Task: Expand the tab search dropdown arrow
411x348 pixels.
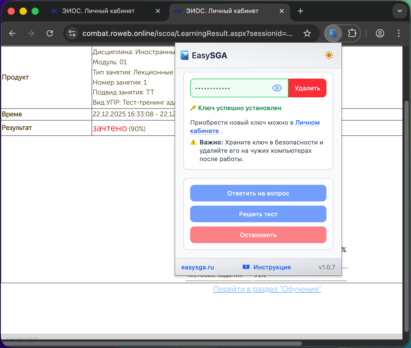Action: pyautogui.click(x=400, y=11)
